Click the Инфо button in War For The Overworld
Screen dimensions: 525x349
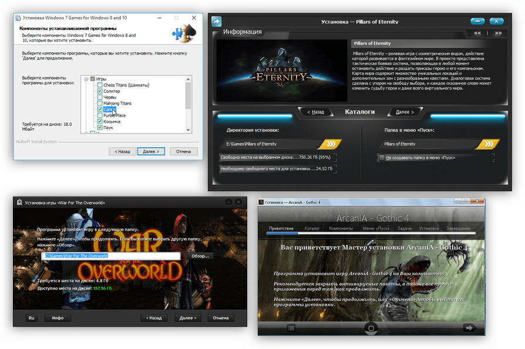[58, 318]
